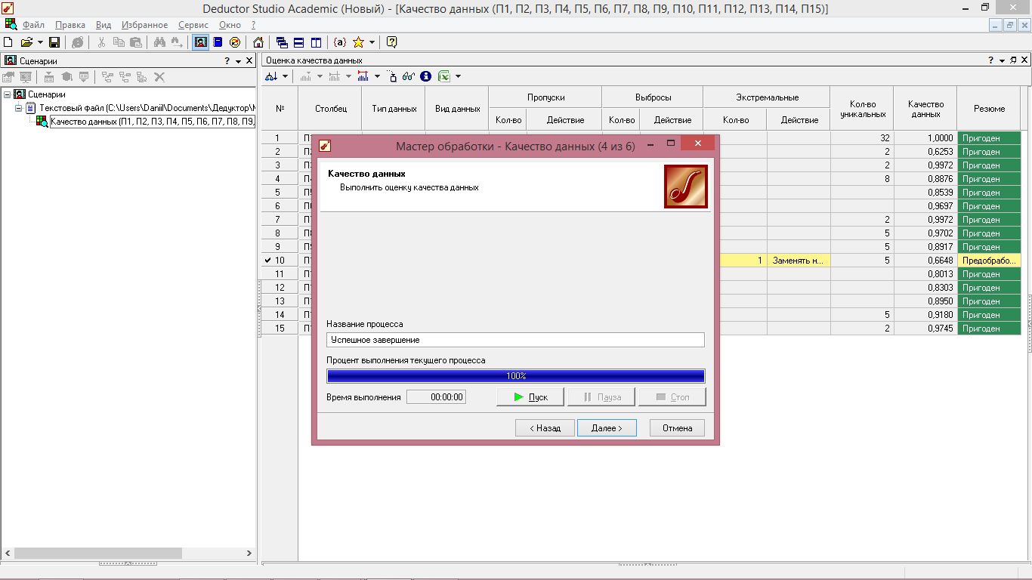Click the Название процесса field showing Успешное завершение
The width and height of the screenshot is (1032, 580).
(x=516, y=340)
